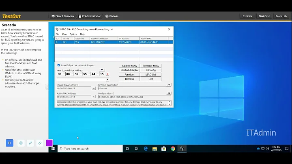The image size is (292, 164).
Task: Click the >> button next to Network Connection
Action: [169, 84]
